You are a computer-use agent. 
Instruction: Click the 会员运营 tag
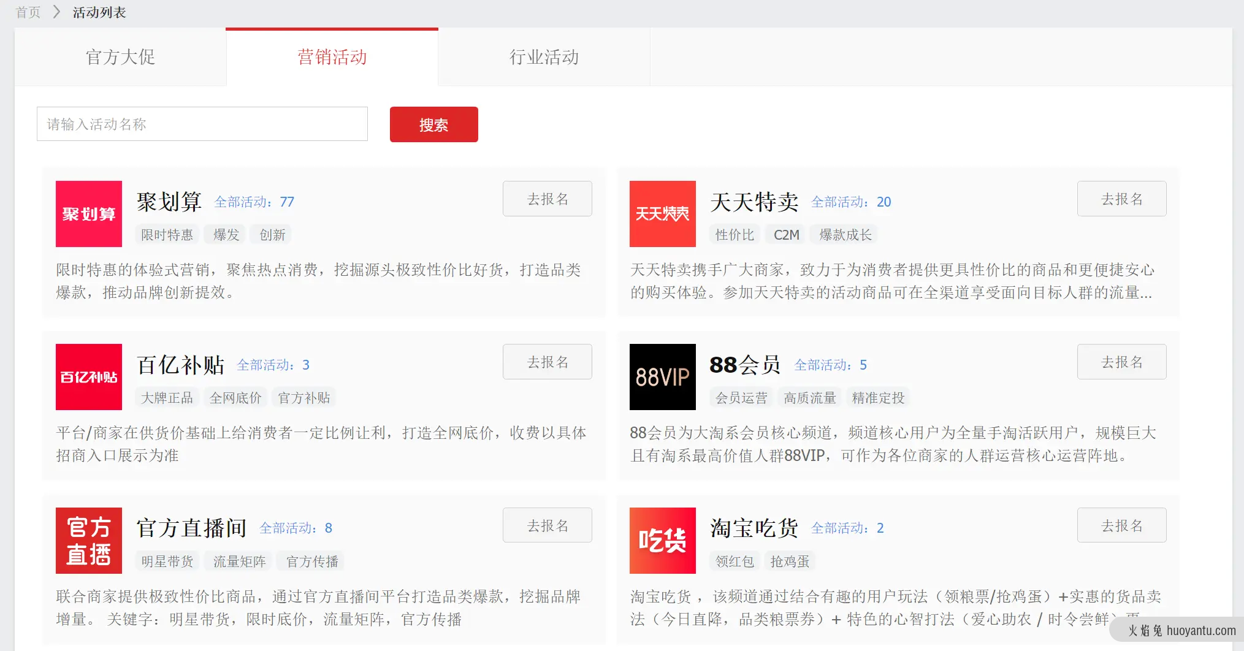742,398
